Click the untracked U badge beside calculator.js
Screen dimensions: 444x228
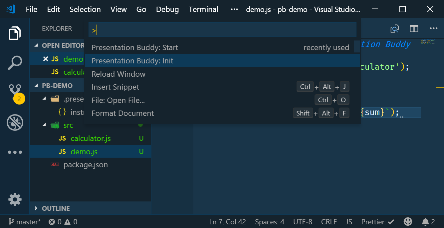141,138
